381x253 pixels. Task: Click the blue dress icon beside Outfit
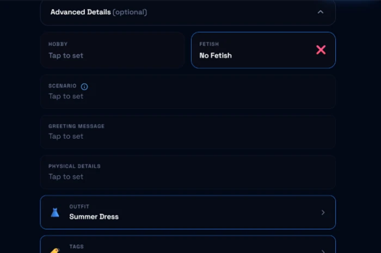[x=55, y=212]
